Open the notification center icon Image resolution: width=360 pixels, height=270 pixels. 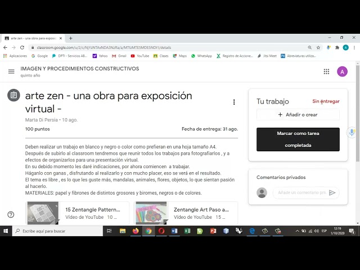coord(352,231)
